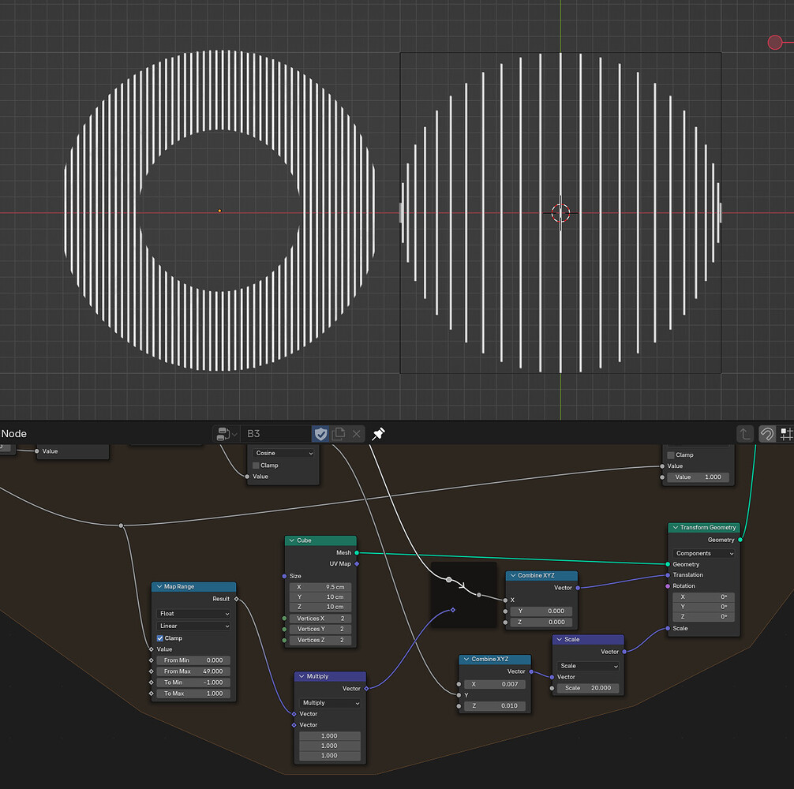Collapse the Map Range node
Viewport: 794px width, 789px height.
159,586
